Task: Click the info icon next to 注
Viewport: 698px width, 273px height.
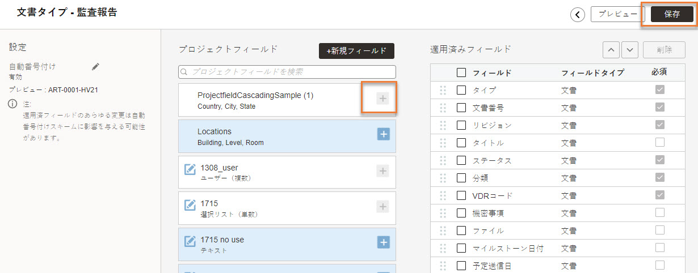Action: click(x=12, y=105)
